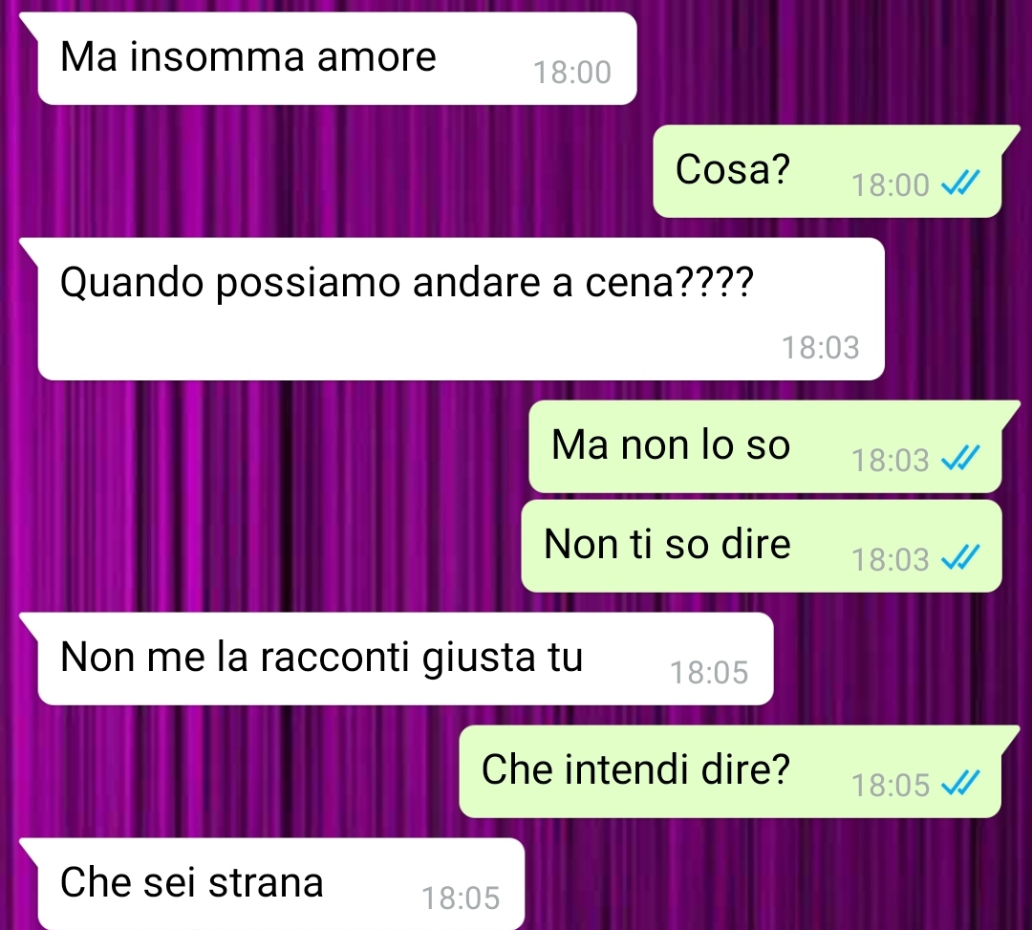Select the 'Ma insomma amore' message bubble

(337, 58)
